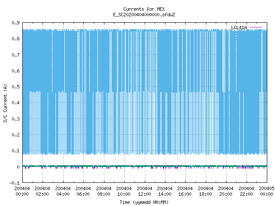Image resolution: width=275 pixels, height=206 pixels.
Task: Click the 0.7 y-axis tick label
Action: pos(15,55)
